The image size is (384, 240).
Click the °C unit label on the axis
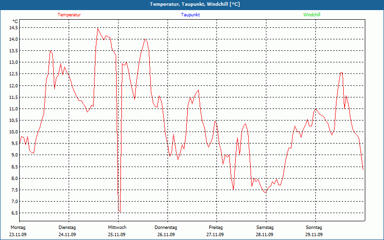(x=15, y=21)
